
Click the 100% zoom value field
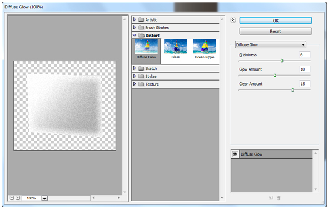tap(31, 198)
